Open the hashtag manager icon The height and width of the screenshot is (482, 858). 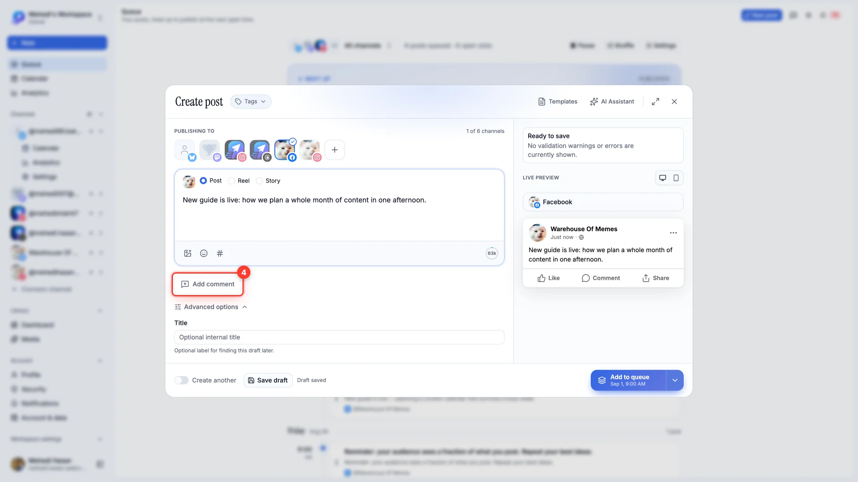220,253
